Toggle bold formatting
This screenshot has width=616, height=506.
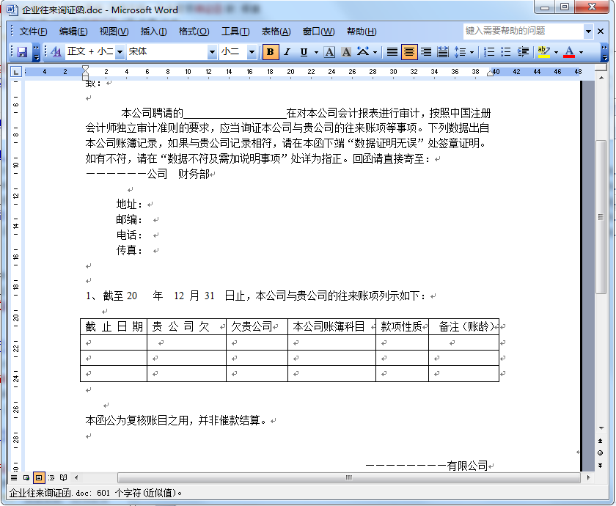[271, 52]
